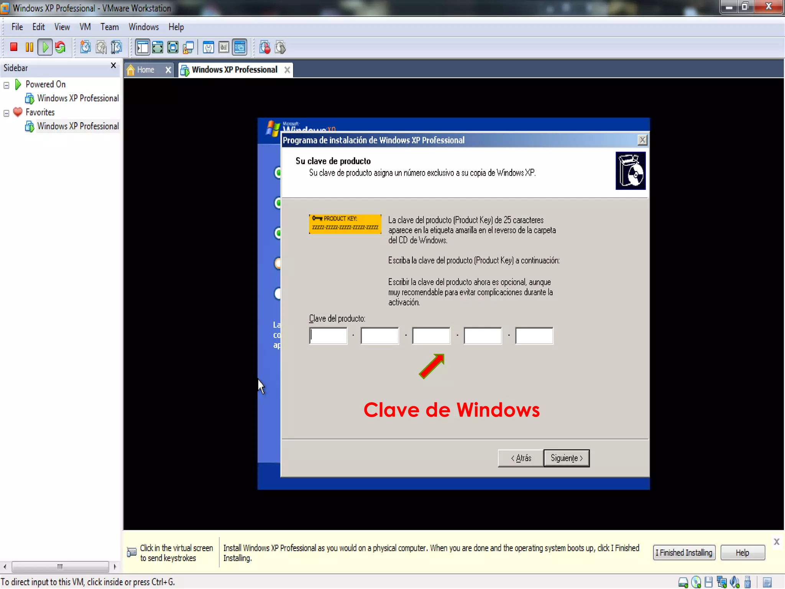Click the Siguiente button
Screen dimensions: 785x589
tap(567, 458)
